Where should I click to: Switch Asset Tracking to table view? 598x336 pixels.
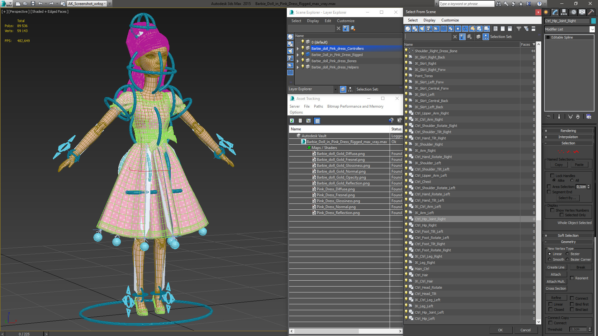(x=317, y=121)
